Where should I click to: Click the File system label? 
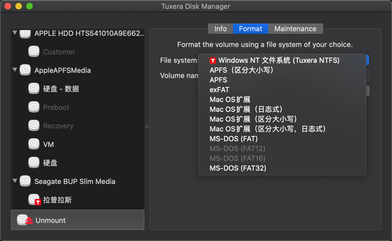(x=179, y=61)
